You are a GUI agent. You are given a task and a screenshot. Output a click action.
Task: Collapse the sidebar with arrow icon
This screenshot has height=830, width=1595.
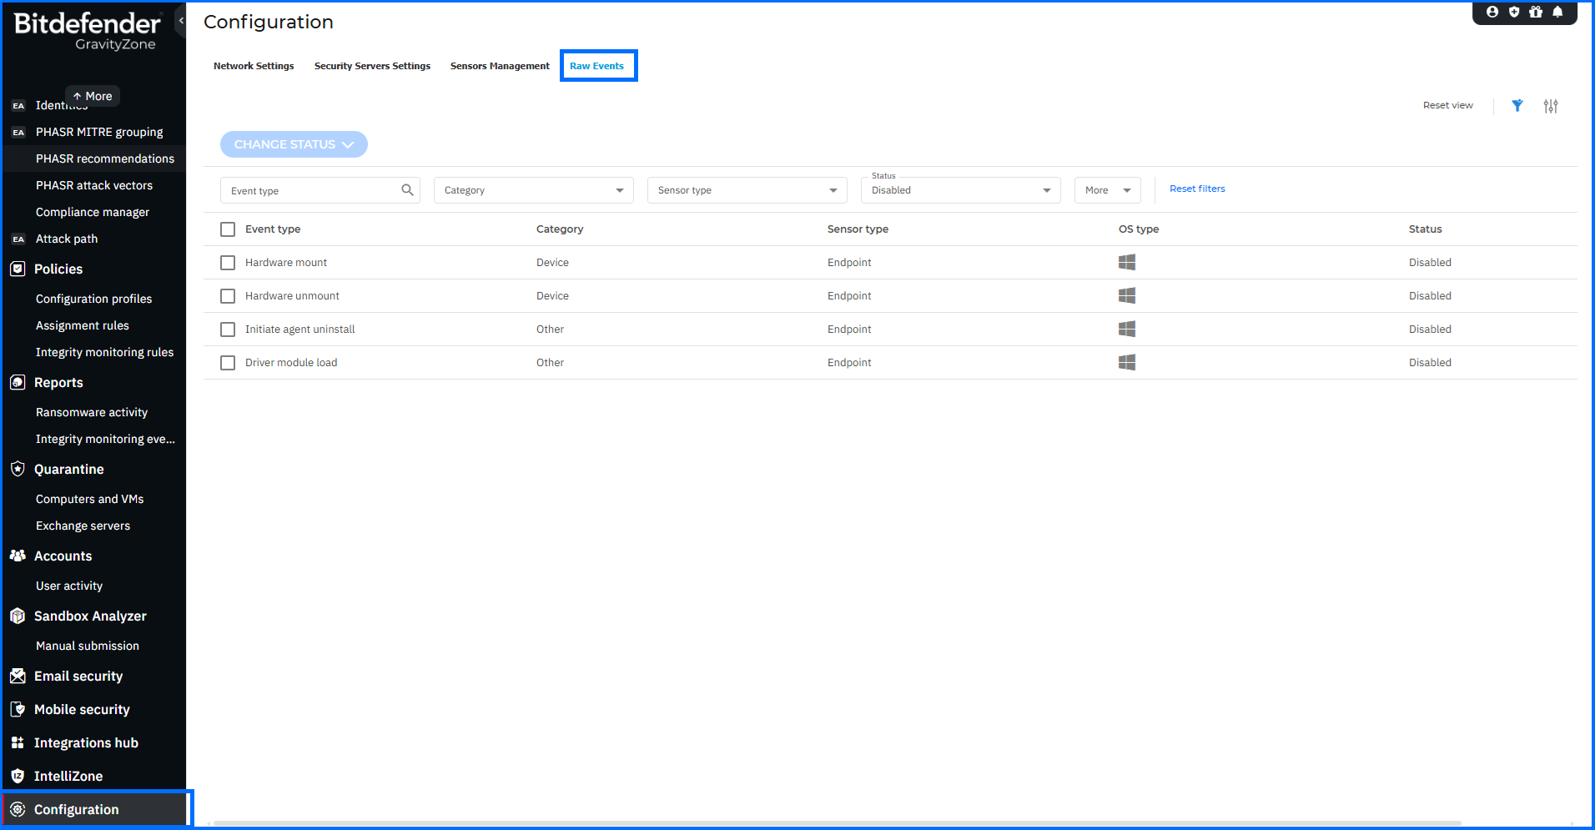[181, 20]
